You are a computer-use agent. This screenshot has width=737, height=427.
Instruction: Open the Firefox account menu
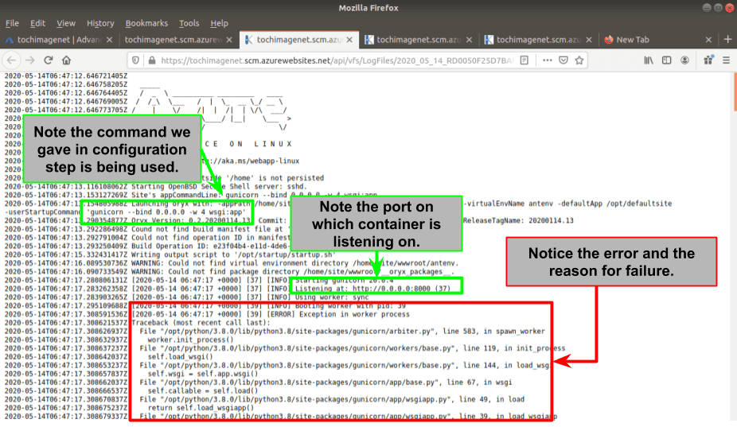click(x=684, y=60)
